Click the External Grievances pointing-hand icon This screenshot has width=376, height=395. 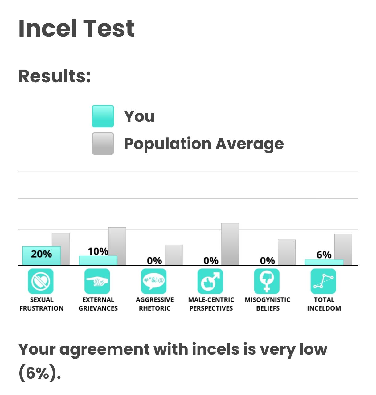pos(97,281)
